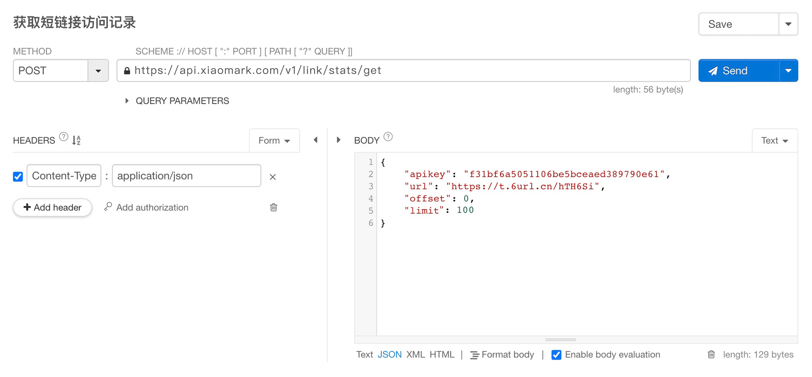
Task: Open the Text body type dropdown
Action: (774, 140)
